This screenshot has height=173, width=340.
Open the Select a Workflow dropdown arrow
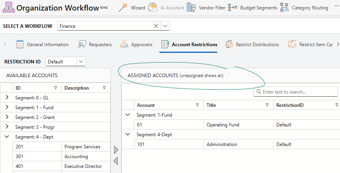(165, 26)
